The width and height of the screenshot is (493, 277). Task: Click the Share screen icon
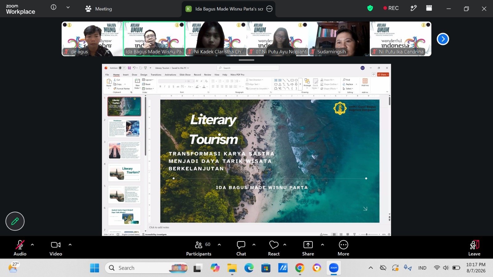coord(308,245)
